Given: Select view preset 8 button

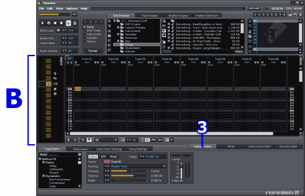Looking at the screenshot, I should click(285, 14).
